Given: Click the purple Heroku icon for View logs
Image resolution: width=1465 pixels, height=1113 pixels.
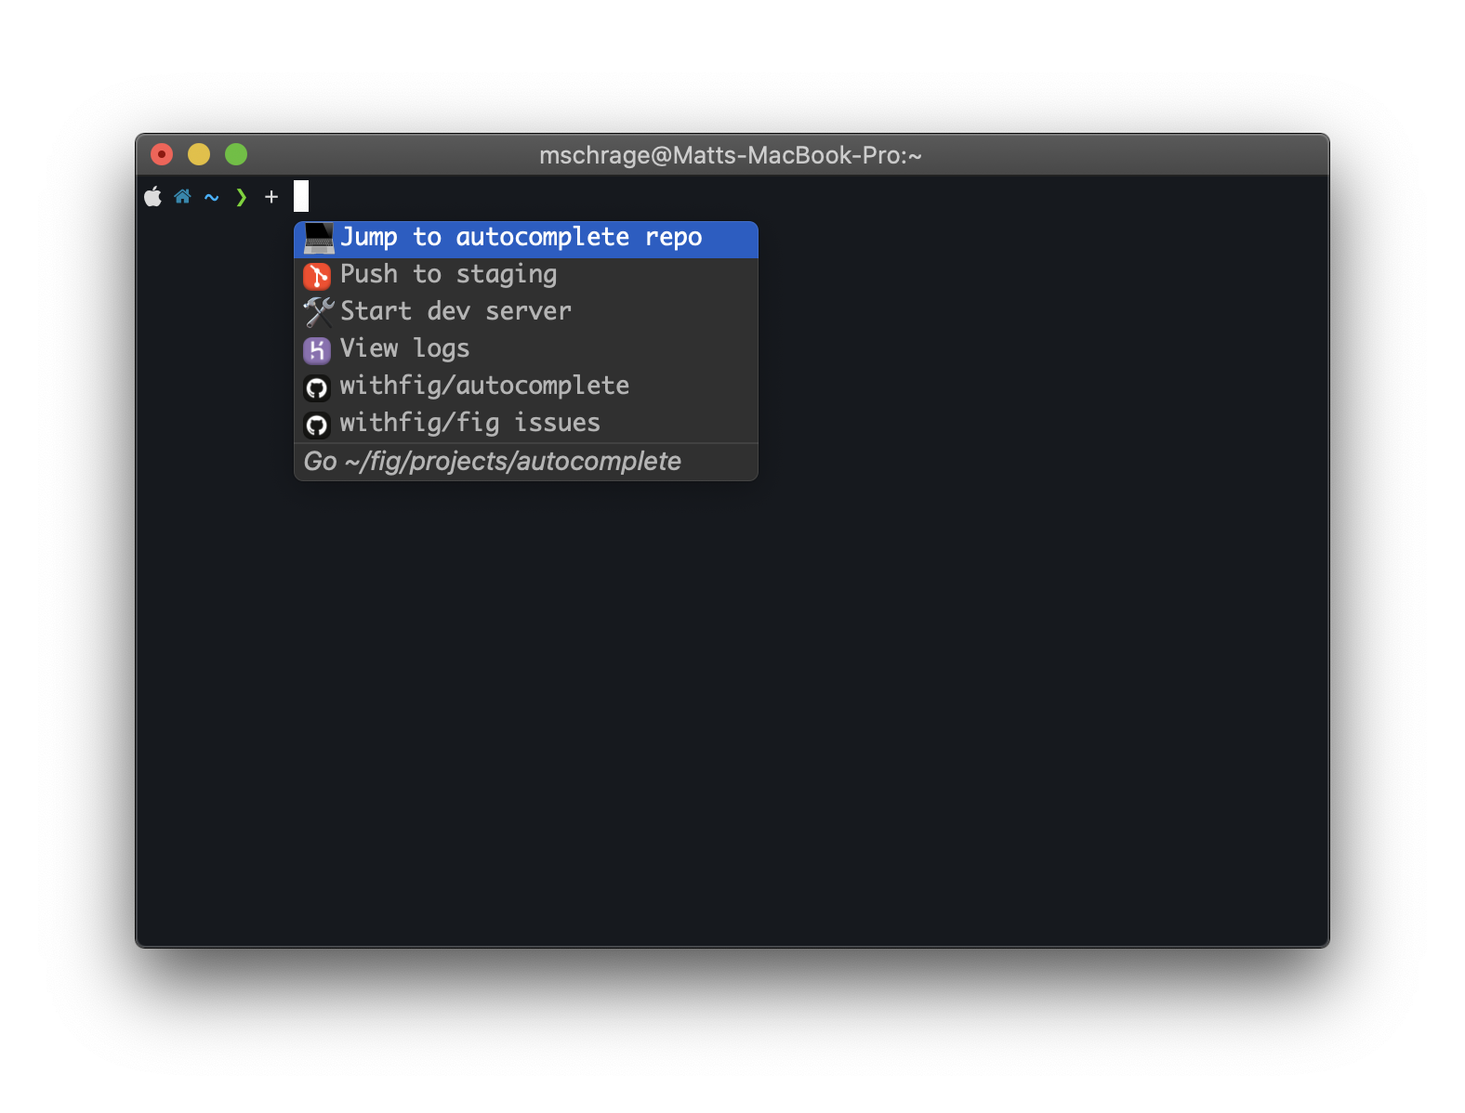Looking at the screenshot, I should (317, 350).
